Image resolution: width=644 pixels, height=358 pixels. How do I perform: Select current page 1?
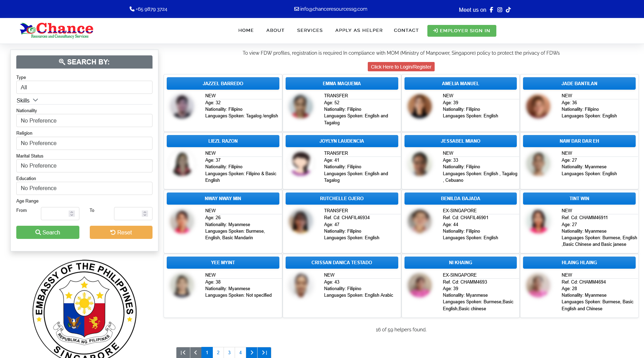pos(207,352)
